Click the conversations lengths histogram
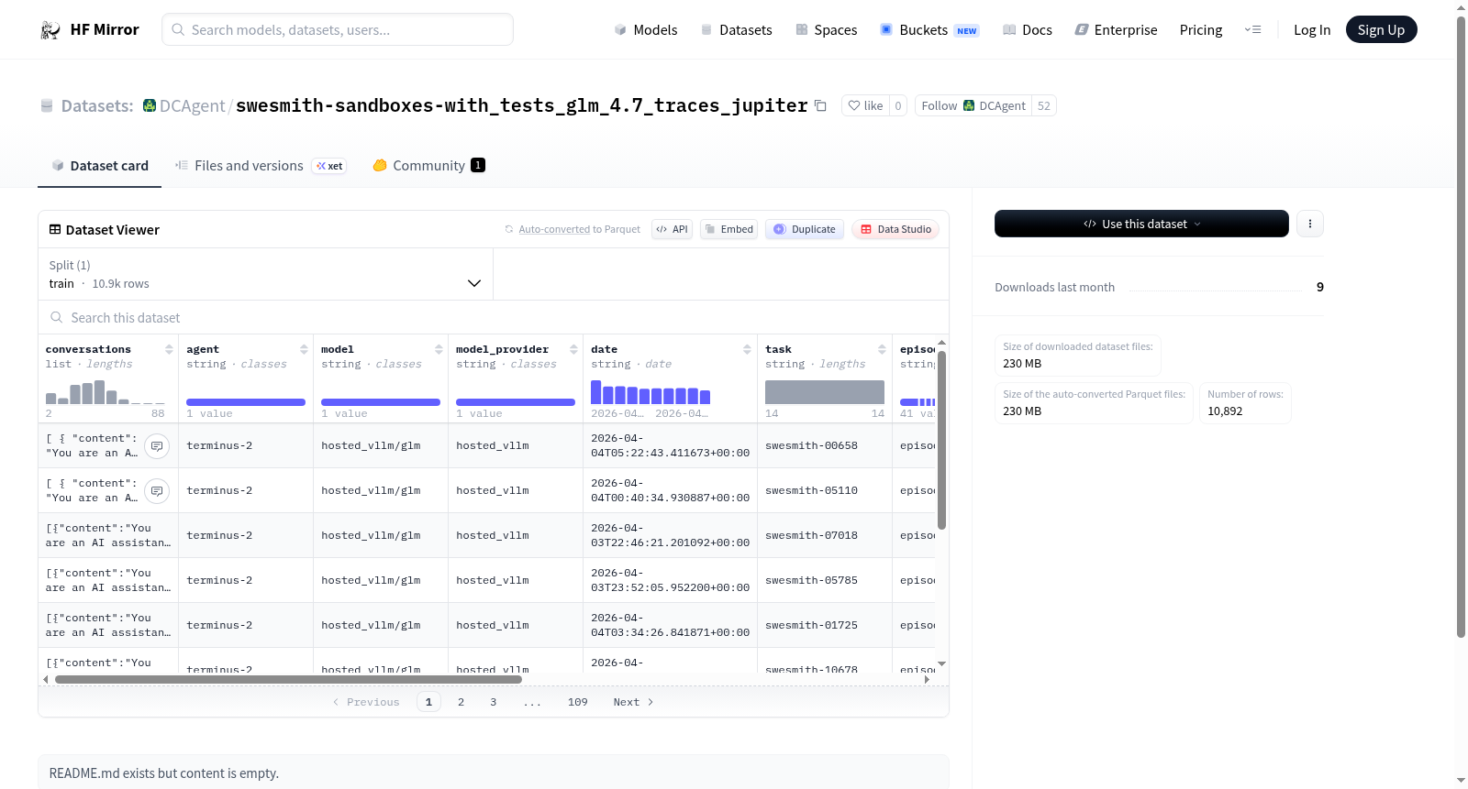The image size is (1468, 789). (106, 392)
